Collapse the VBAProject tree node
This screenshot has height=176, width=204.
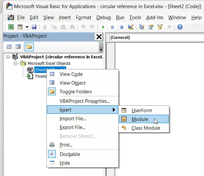coord(8,57)
